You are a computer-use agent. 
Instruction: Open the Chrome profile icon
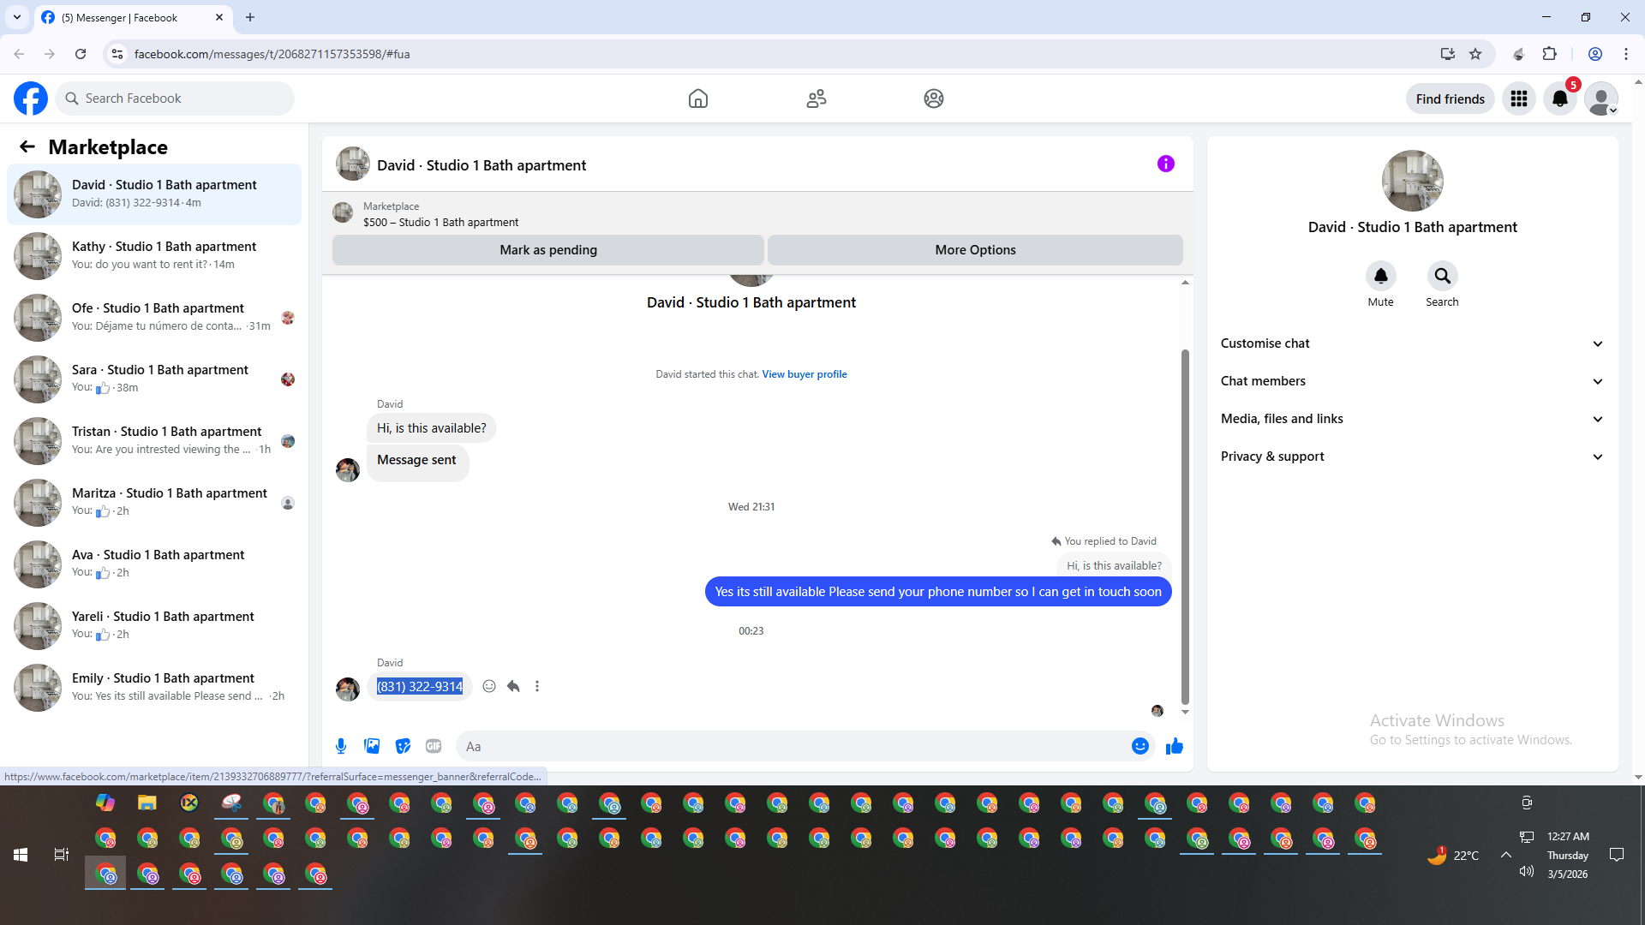(x=1595, y=54)
